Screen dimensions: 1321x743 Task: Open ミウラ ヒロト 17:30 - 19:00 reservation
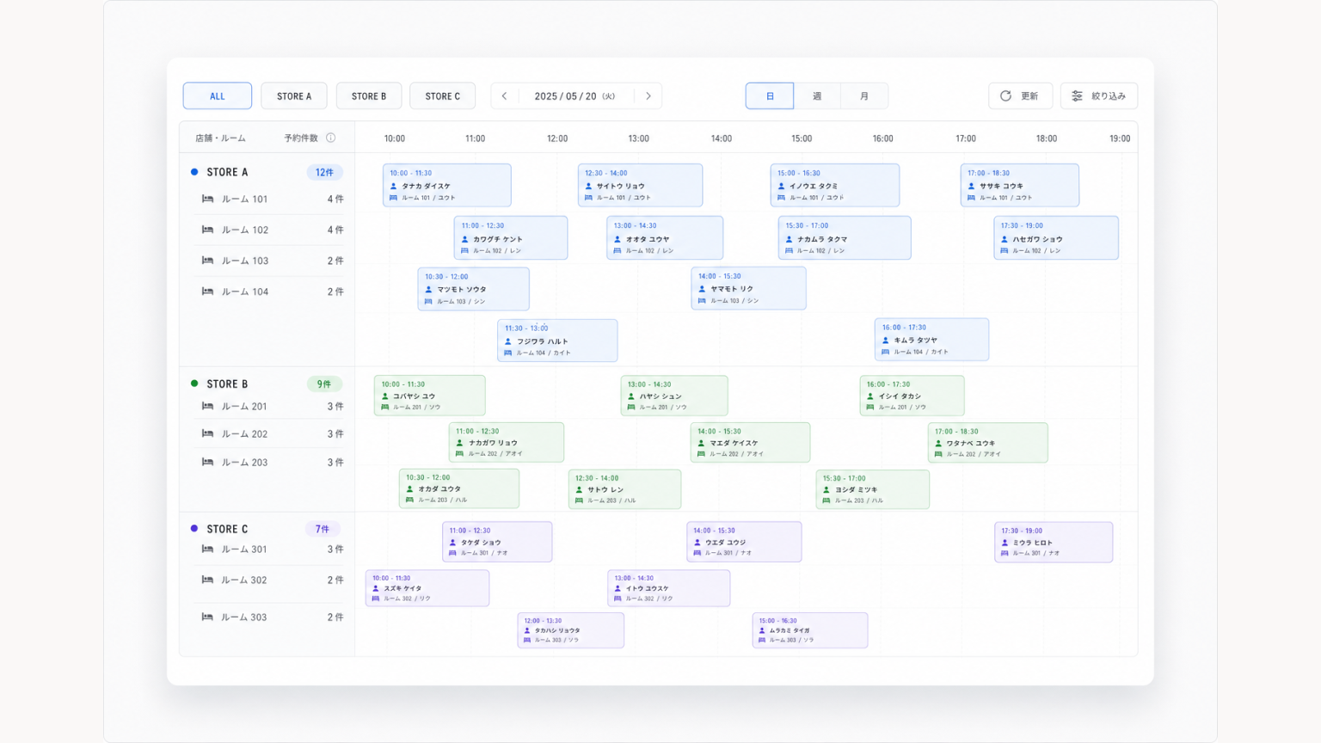(1054, 542)
